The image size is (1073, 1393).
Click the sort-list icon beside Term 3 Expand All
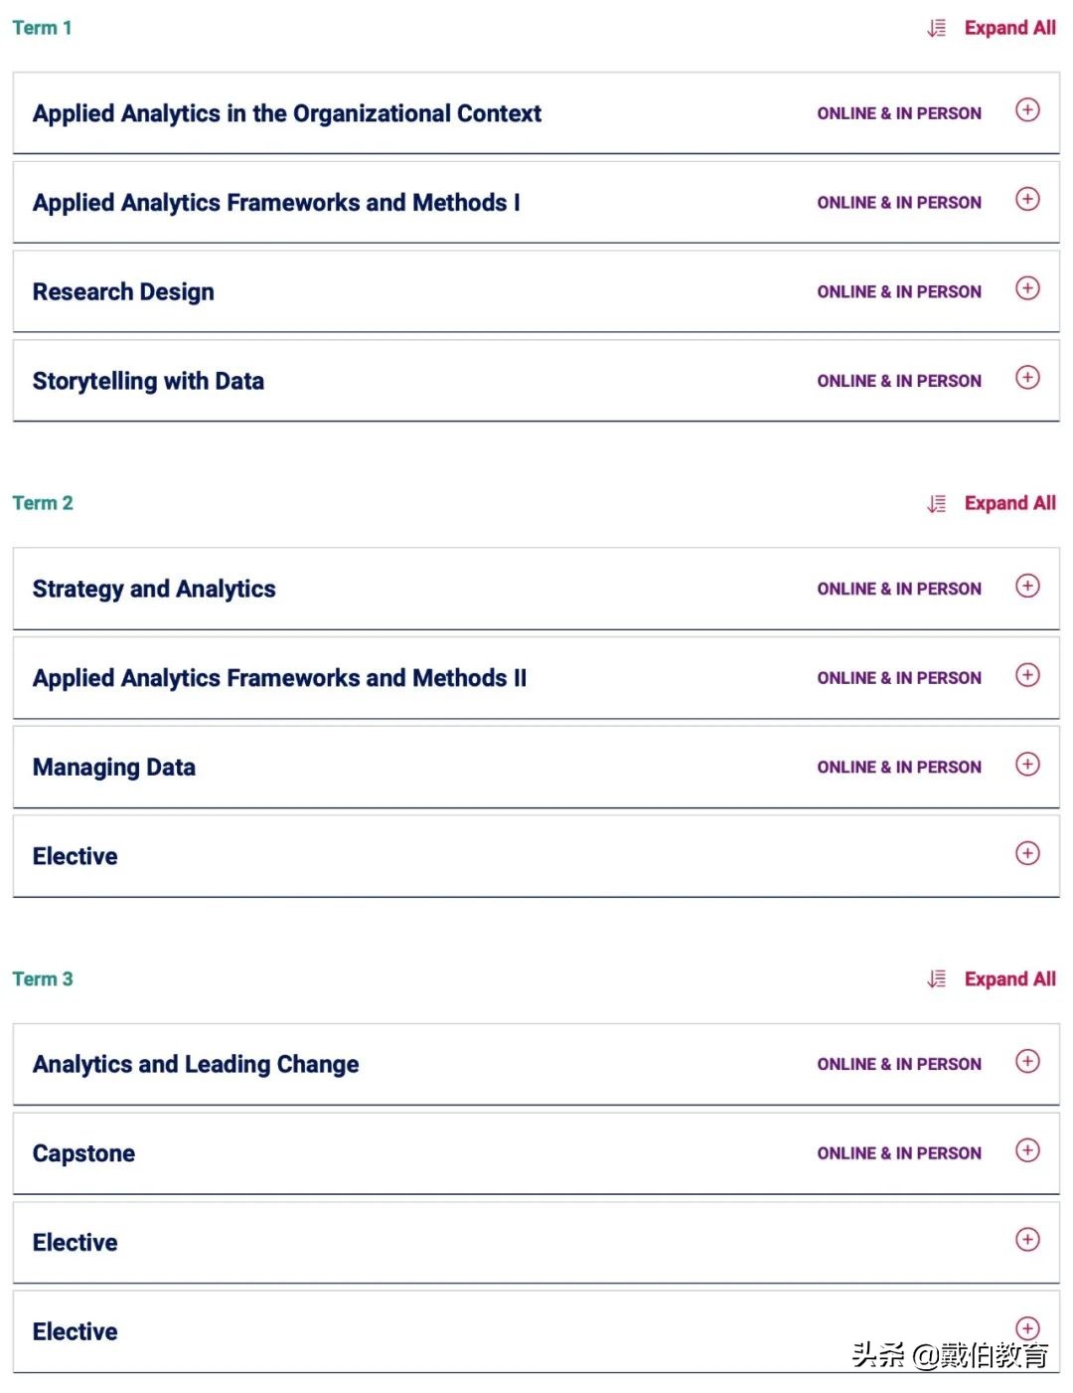pyautogui.click(x=936, y=979)
